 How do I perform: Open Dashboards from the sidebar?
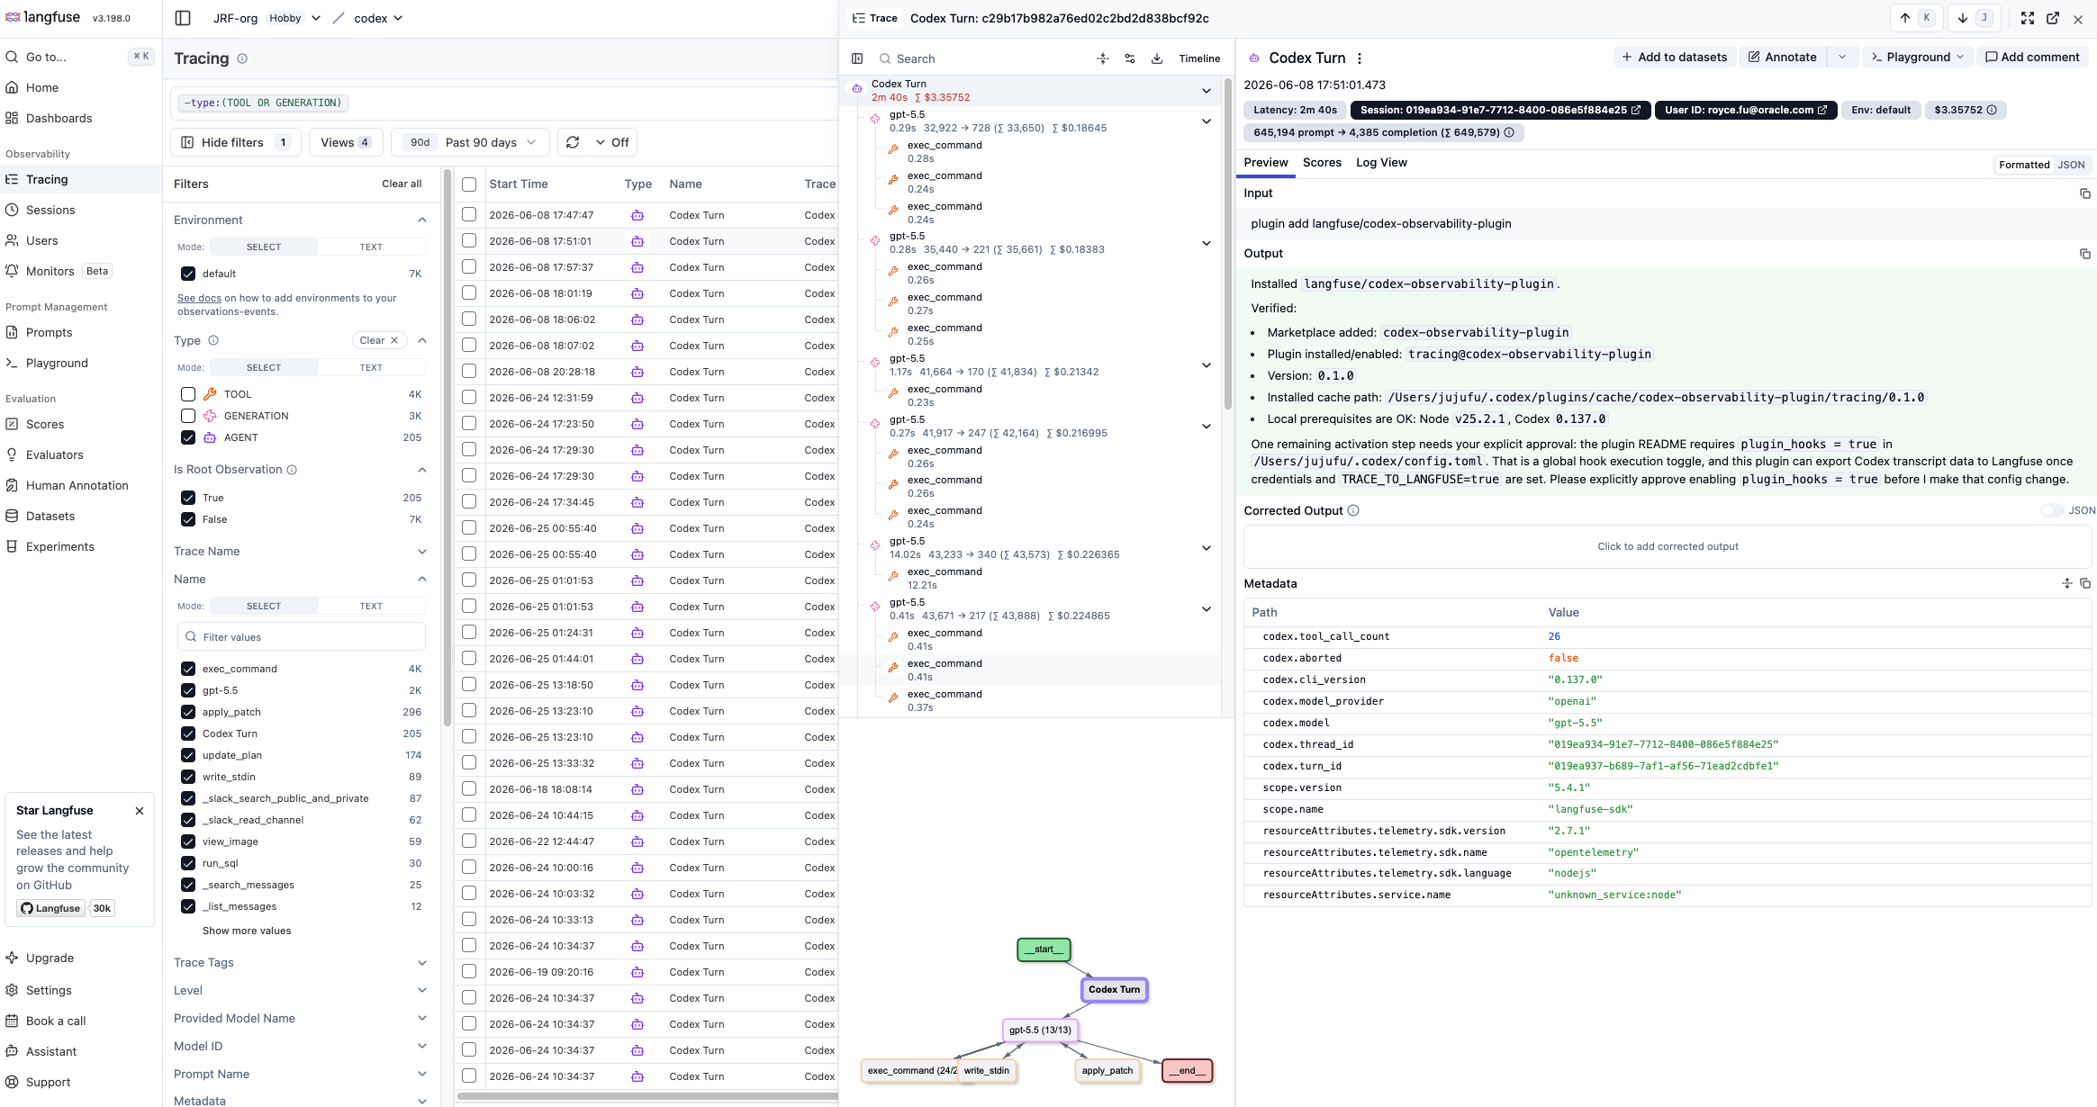pyautogui.click(x=59, y=118)
